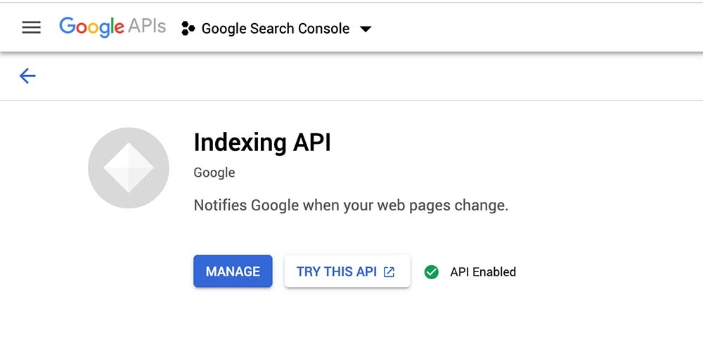Screen dimensions: 703x350
Task: Click the 'Indexing API' heading
Action: tap(262, 142)
